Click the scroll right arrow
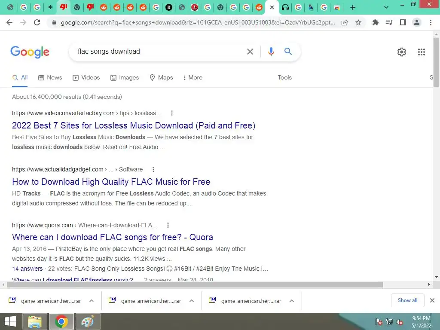Viewport: 440px width, 330px height. pos(429,285)
